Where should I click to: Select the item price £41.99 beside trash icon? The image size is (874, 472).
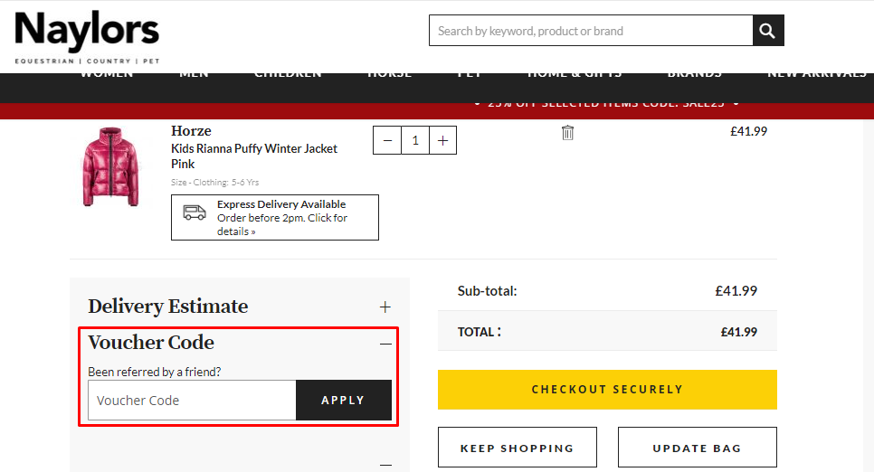coord(748,131)
